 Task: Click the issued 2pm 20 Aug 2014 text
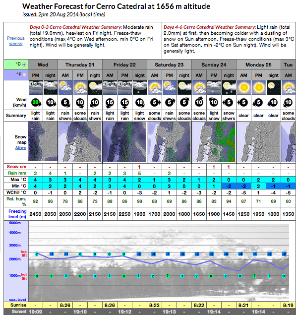[63, 14]
